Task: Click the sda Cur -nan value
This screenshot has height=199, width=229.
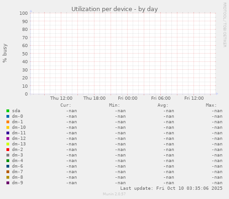Action: (x=71, y=111)
